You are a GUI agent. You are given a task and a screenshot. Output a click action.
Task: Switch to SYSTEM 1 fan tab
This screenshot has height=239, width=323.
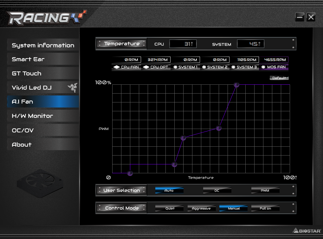tap(185, 67)
